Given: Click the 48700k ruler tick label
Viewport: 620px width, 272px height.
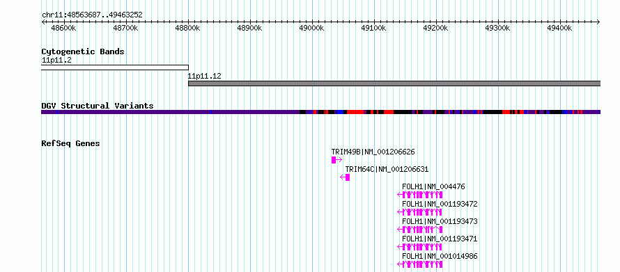Looking at the screenshot, I should (x=125, y=29).
